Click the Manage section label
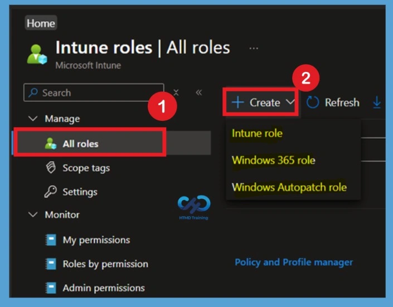The width and height of the screenshot is (393, 307). pyautogui.click(x=62, y=119)
